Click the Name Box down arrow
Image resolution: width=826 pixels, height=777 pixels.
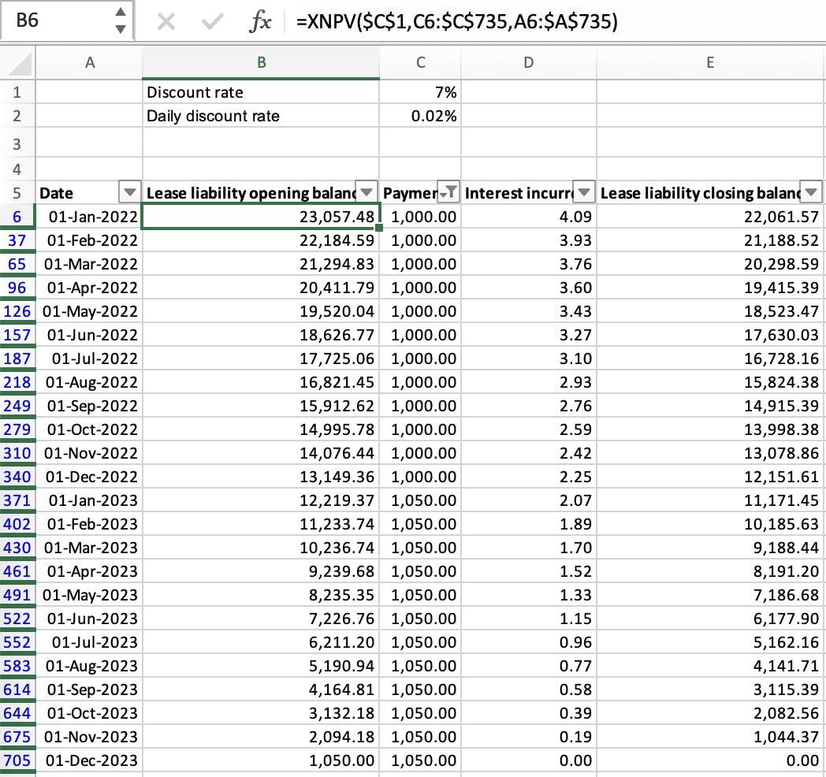[x=121, y=29]
